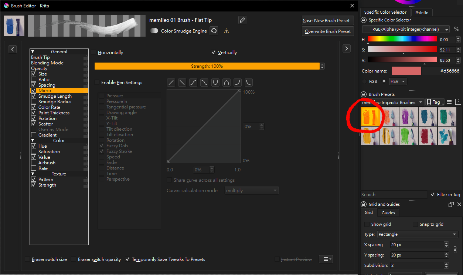Select the green stroke brush preset

pyautogui.click(x=409, y=136)
